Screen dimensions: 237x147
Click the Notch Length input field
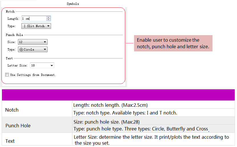[x=34, y=19]
